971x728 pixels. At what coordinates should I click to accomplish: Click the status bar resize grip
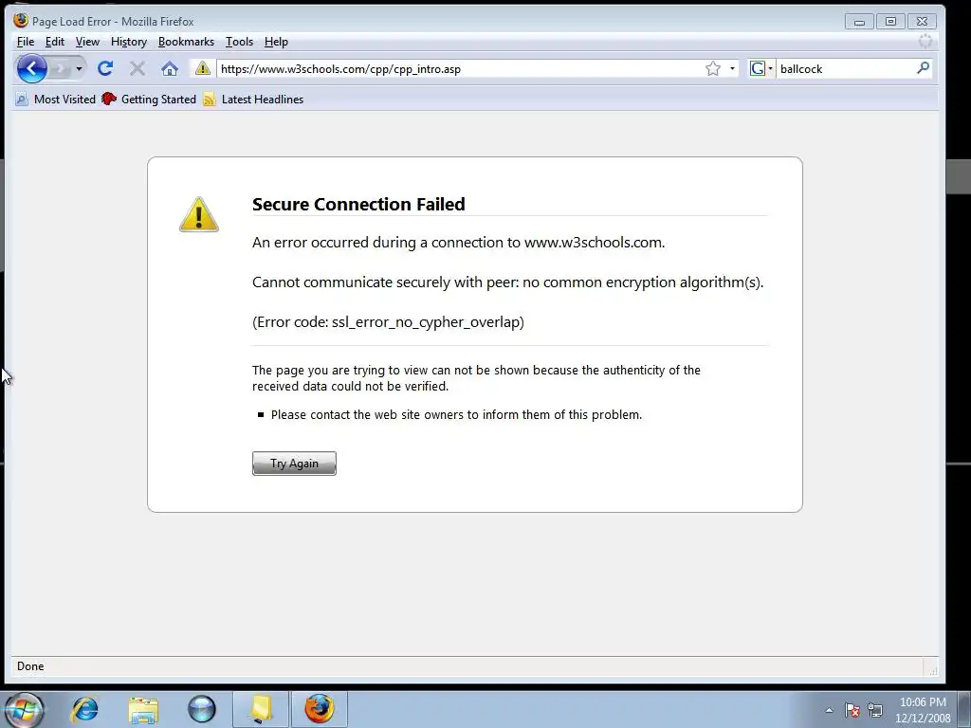point(932,670)
